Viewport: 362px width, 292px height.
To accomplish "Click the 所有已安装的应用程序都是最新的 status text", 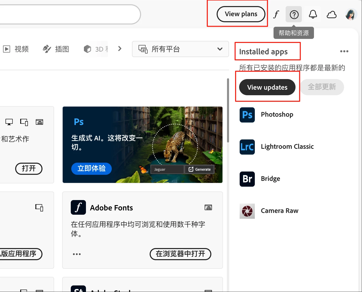I will [x=292, y=68].
